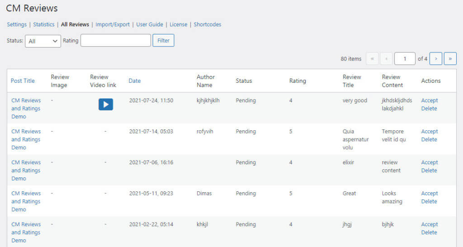
Task: Delete the 'very good' review
Action: point(429,109)
